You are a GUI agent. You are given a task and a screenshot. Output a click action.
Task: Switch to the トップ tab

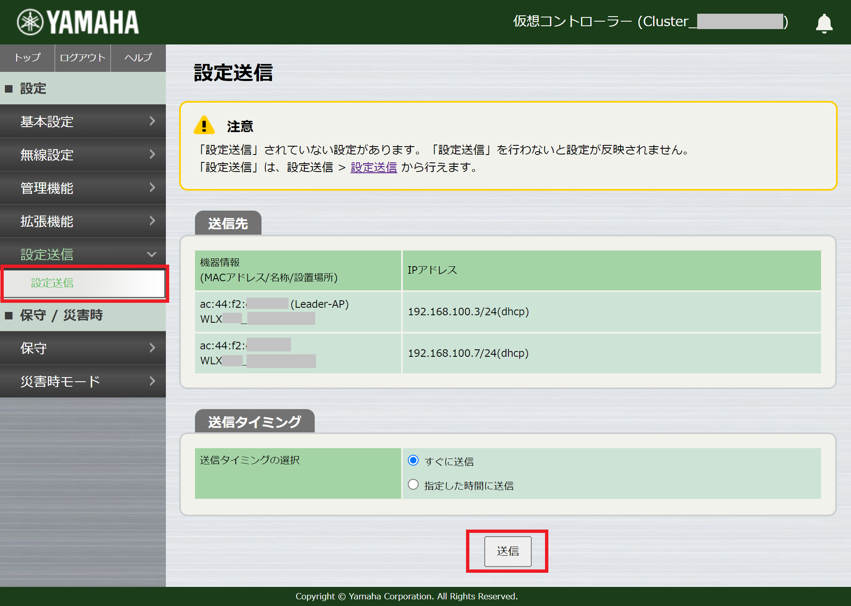[x=27, y=58]
